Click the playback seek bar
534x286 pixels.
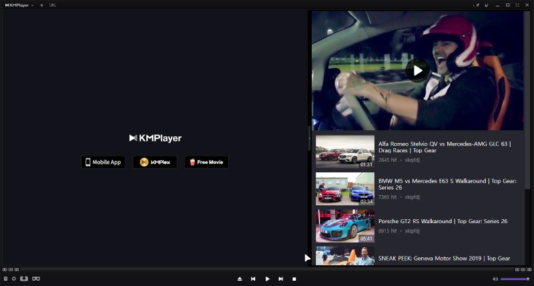click(267, 269)
